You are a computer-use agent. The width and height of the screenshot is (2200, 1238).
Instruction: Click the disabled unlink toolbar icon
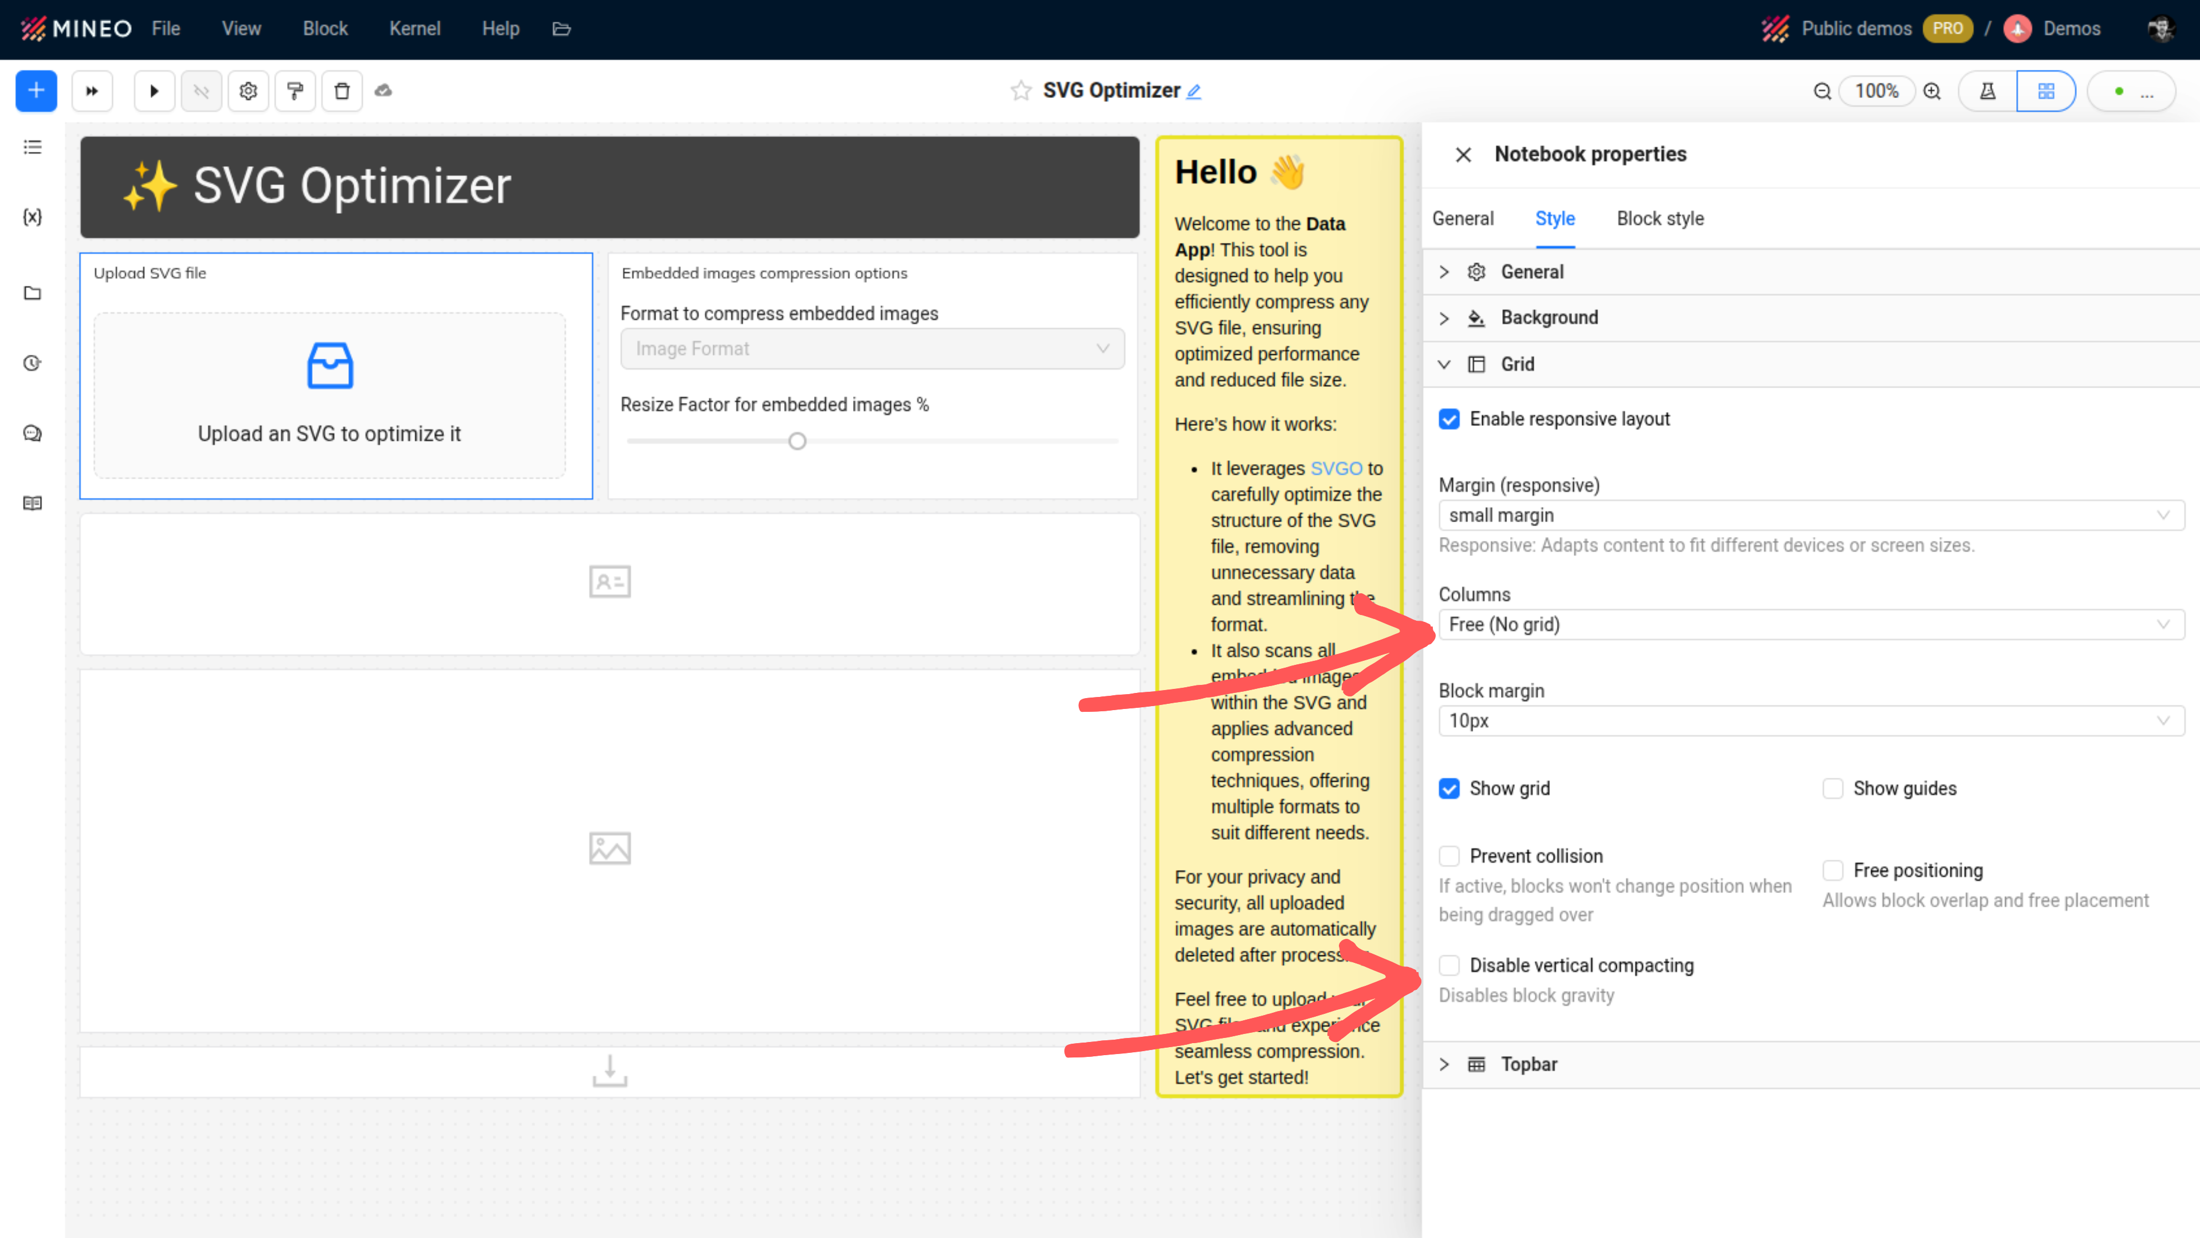click(x=202, y=91)
